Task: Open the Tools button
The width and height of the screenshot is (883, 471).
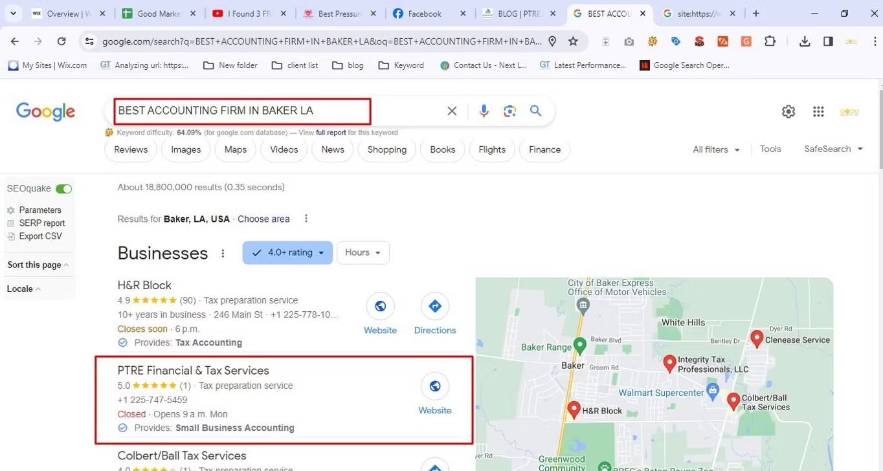Action: tap(770, 149)
